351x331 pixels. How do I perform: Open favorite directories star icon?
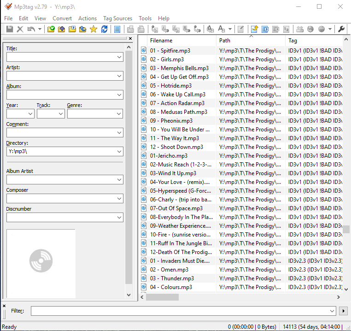pyautogui.click(x=94, y=29)
